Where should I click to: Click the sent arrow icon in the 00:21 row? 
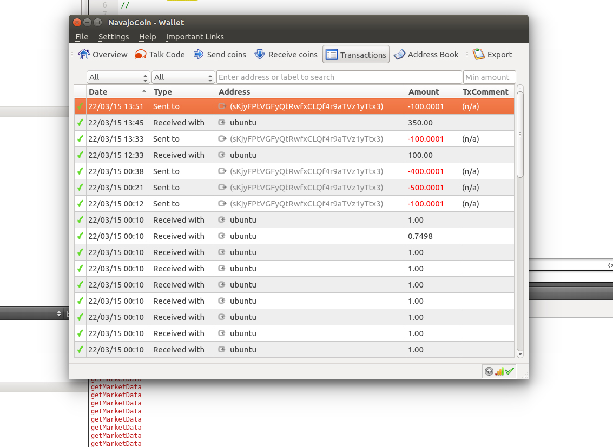(x=222, y=187)
